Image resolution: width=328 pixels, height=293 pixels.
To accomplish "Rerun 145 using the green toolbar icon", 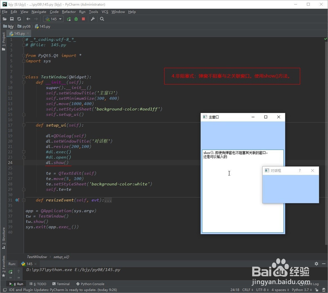I will 69,19.
